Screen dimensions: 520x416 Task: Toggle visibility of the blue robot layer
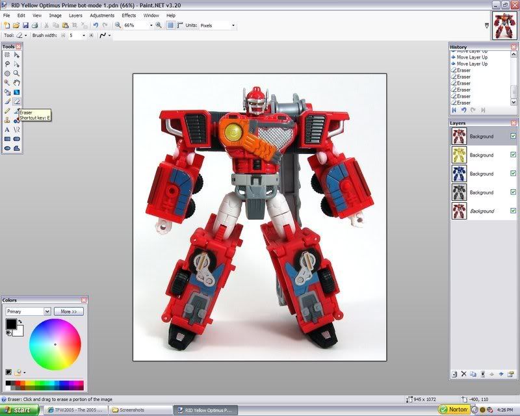coord(513,174)
